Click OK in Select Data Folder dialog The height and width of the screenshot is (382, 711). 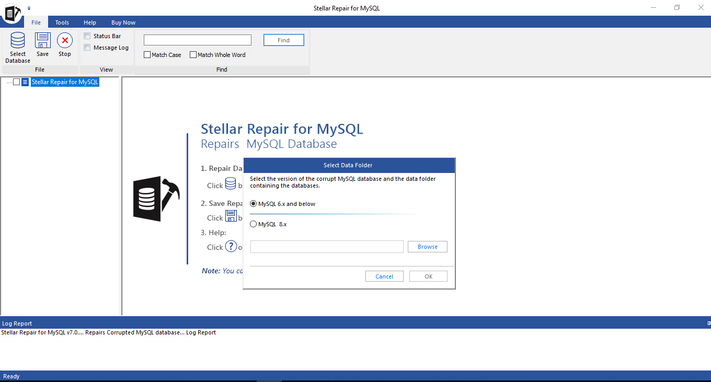coord(428,276)
